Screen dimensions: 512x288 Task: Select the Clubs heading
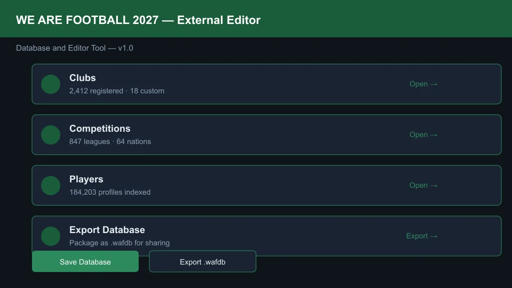83,78
